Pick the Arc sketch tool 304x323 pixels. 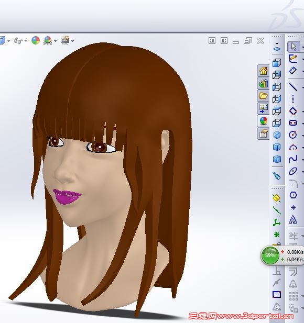click(293, 147)
